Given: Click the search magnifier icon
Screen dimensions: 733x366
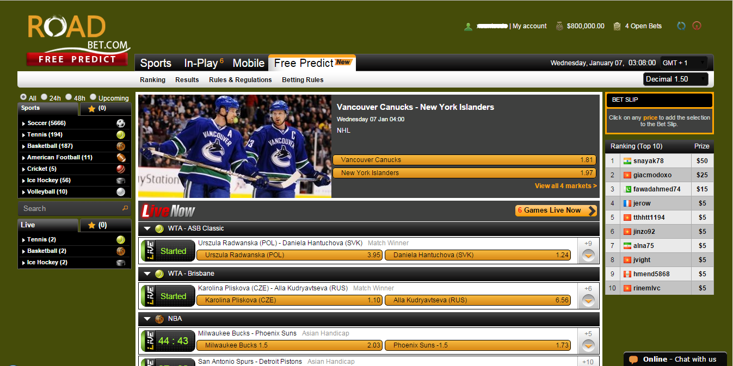Looking at the screenshot, I should [x=125, y=208].
